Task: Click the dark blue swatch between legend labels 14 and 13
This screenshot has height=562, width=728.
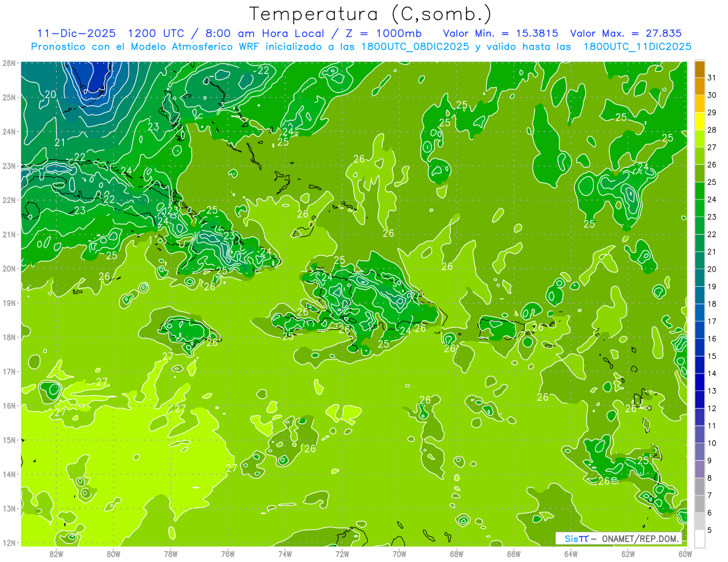Action: pyautogui.click(x=699, y=382)
